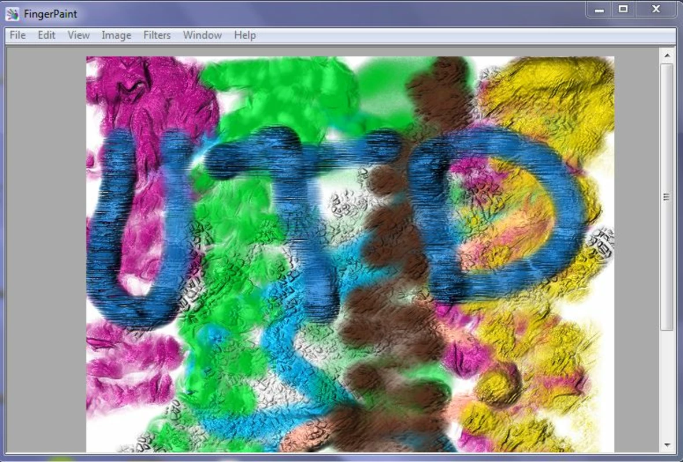Open the View menu
This screenshot has width=683, height=462.
[79, 35]
